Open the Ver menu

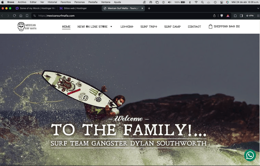42,2
